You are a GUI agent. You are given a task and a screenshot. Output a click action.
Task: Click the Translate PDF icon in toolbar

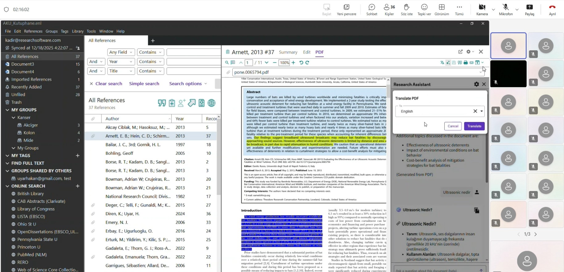tap(442, 63)
